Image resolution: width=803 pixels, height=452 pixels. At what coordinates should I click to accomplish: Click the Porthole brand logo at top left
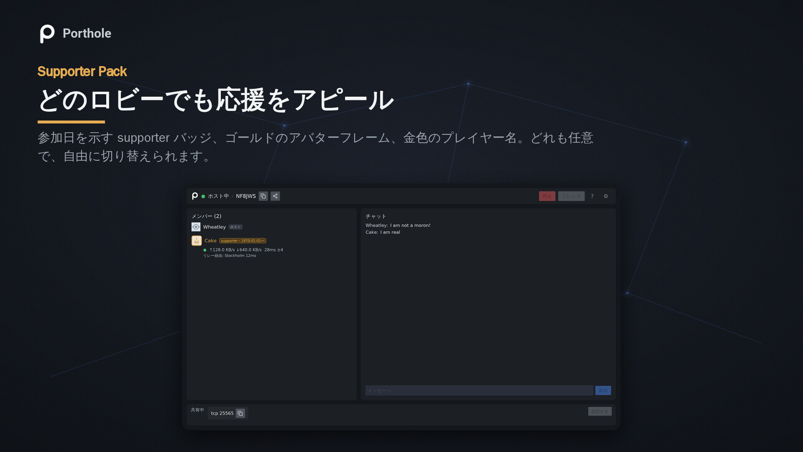[x=47, y=33]
